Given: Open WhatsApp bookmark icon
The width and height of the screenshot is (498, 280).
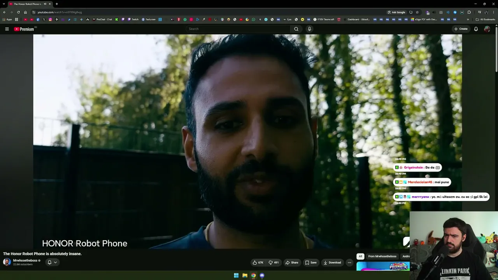Looking at the screenshot, I should (254, 19).
